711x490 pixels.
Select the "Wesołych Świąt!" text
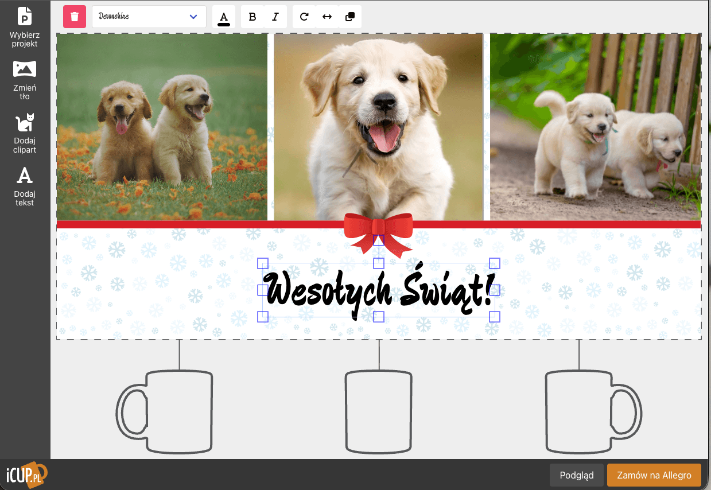point(378,290)
